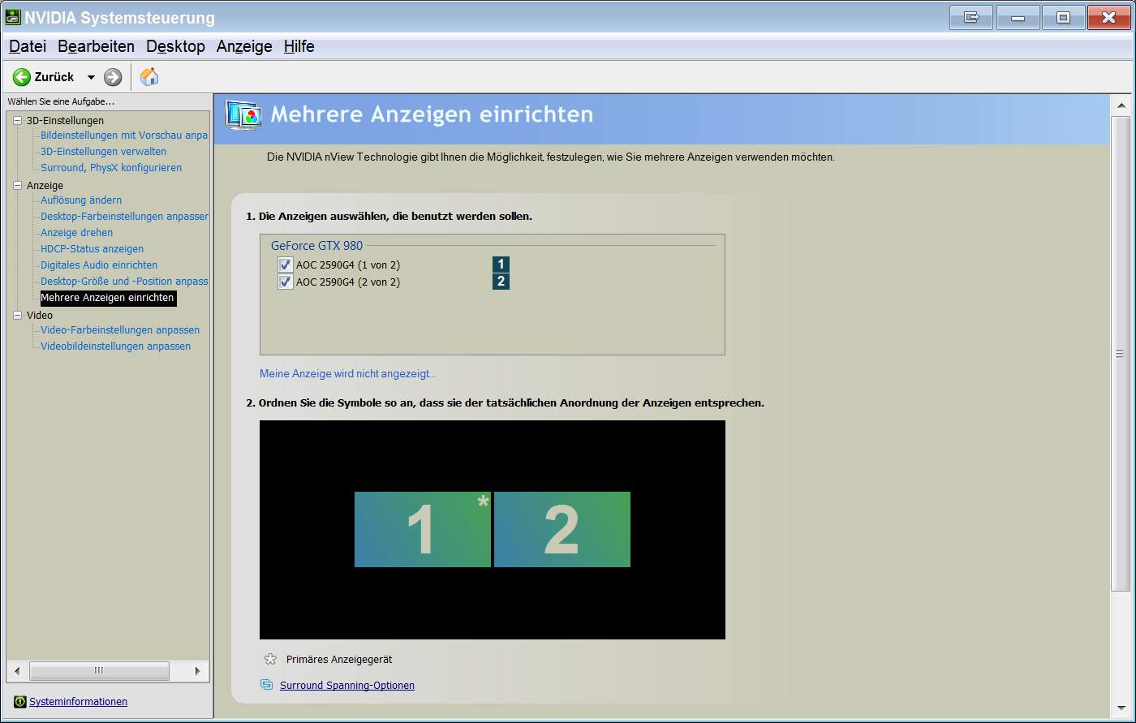Select Digitales Audio einrichten

click(99, 265)
